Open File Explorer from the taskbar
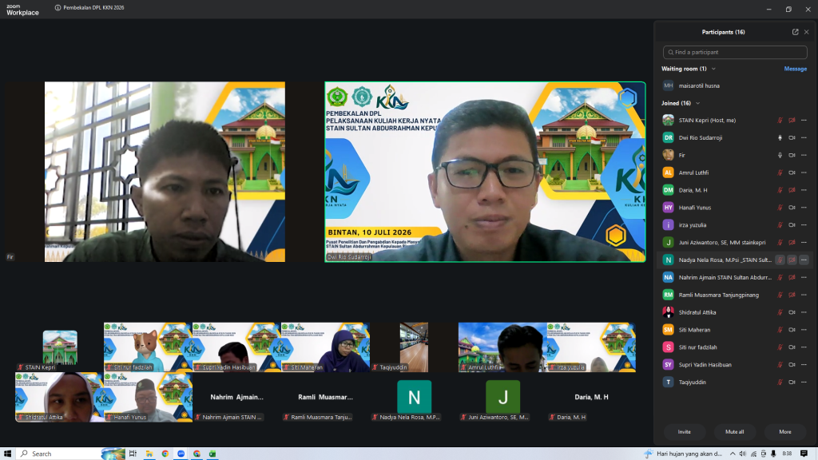 pyautogui.click(x=149, y=454)
